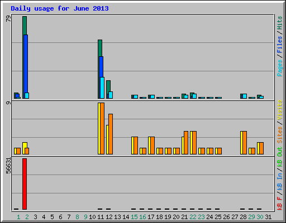
Task: Click the y-axis value 56631
Action: coord(8,166)
